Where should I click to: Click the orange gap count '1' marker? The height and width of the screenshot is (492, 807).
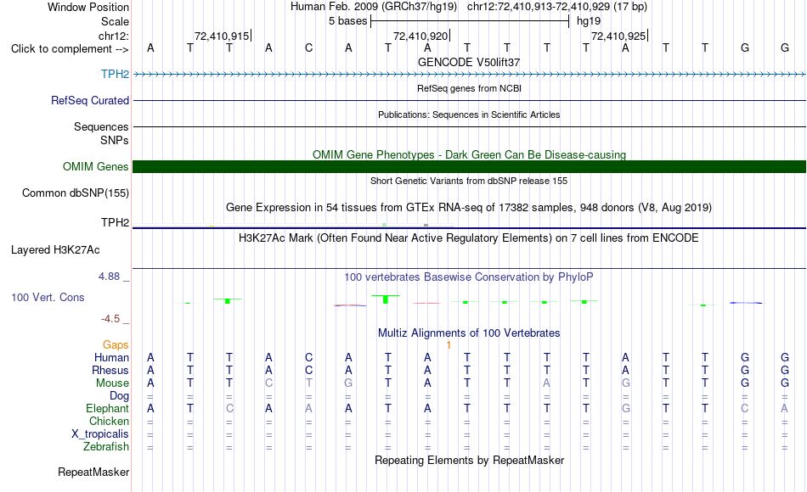449,345
